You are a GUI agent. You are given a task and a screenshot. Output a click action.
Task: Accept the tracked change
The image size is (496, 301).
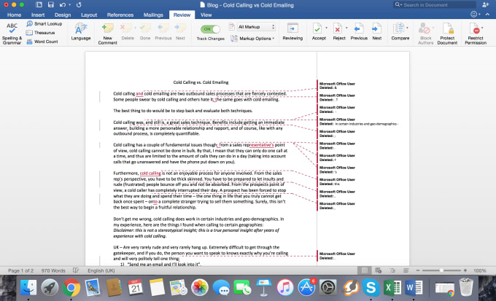[317, 31]
